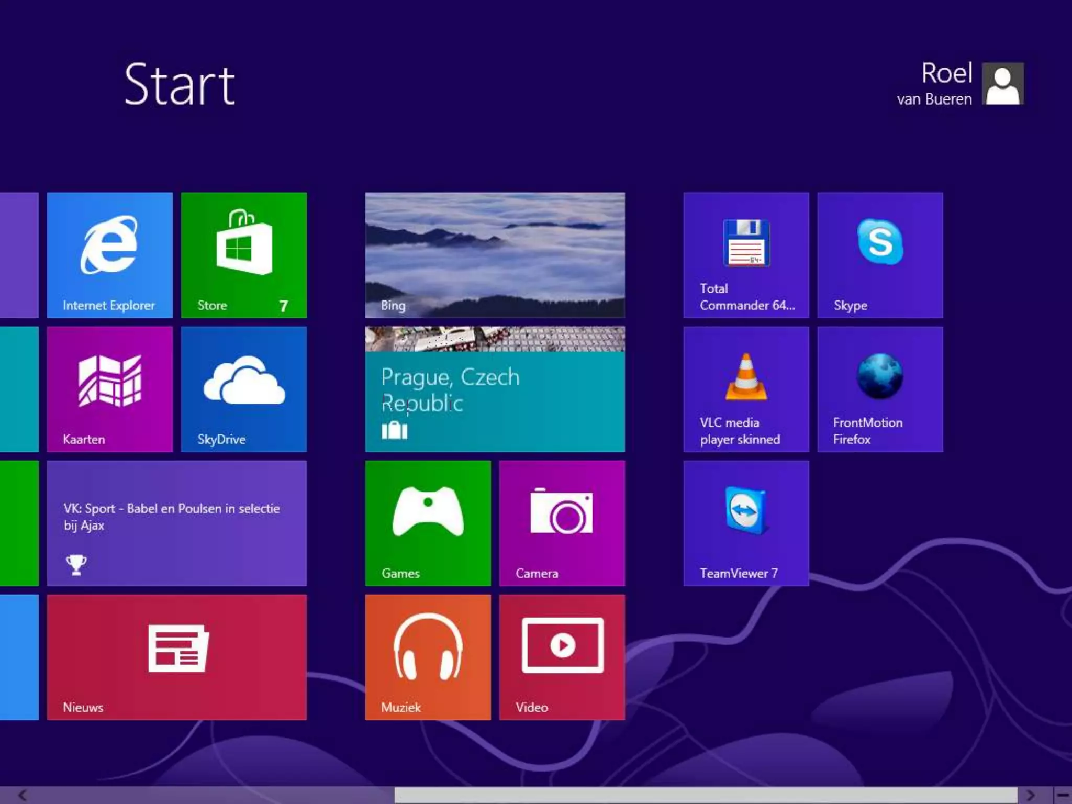Start Skype from its tile

pos(880,255)
